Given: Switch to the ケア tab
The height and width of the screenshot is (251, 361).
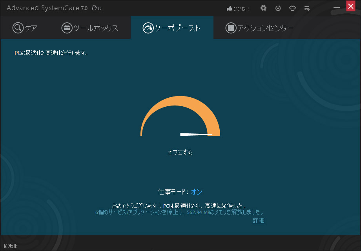Looking at the screenshot, I should 25,28.
